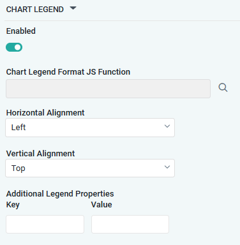Click the Additional Legend Properties heading
Viewport: 240px width, 245px height.
[x=60, y=194]
